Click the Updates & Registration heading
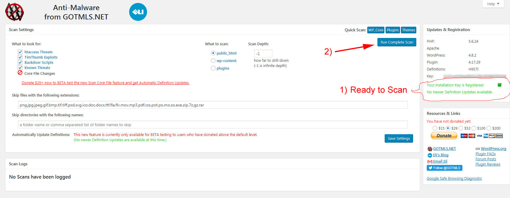This screenshot has width=510, height=198. point(448,30)
